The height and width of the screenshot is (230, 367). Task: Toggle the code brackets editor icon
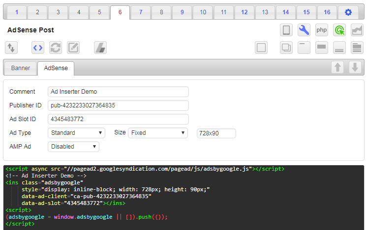click(x=38, y=48)
